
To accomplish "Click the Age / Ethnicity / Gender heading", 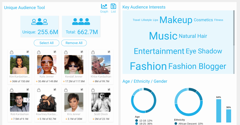I will tap(145, 81).
